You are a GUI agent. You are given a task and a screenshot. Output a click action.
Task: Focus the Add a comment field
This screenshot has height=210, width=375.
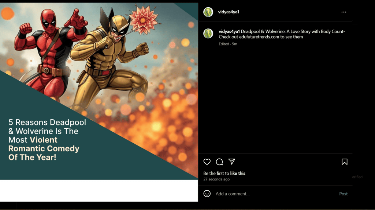[275, 194]
